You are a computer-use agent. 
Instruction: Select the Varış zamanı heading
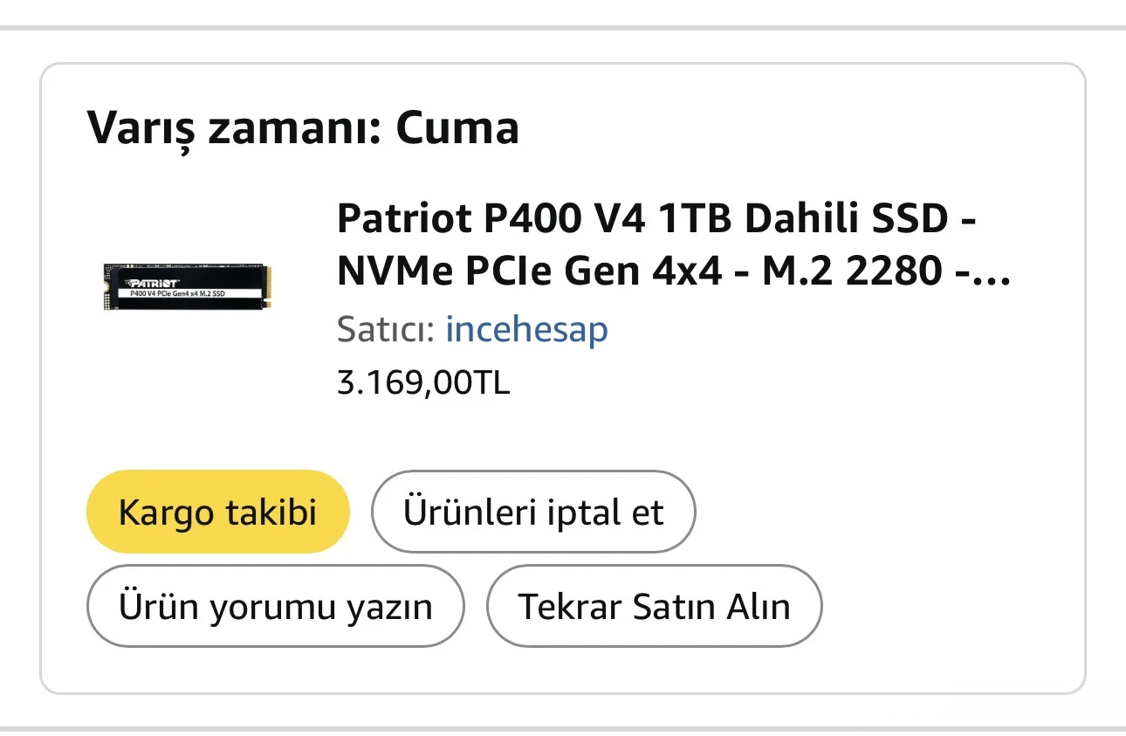pyautogui.click(x=303, y=127)
